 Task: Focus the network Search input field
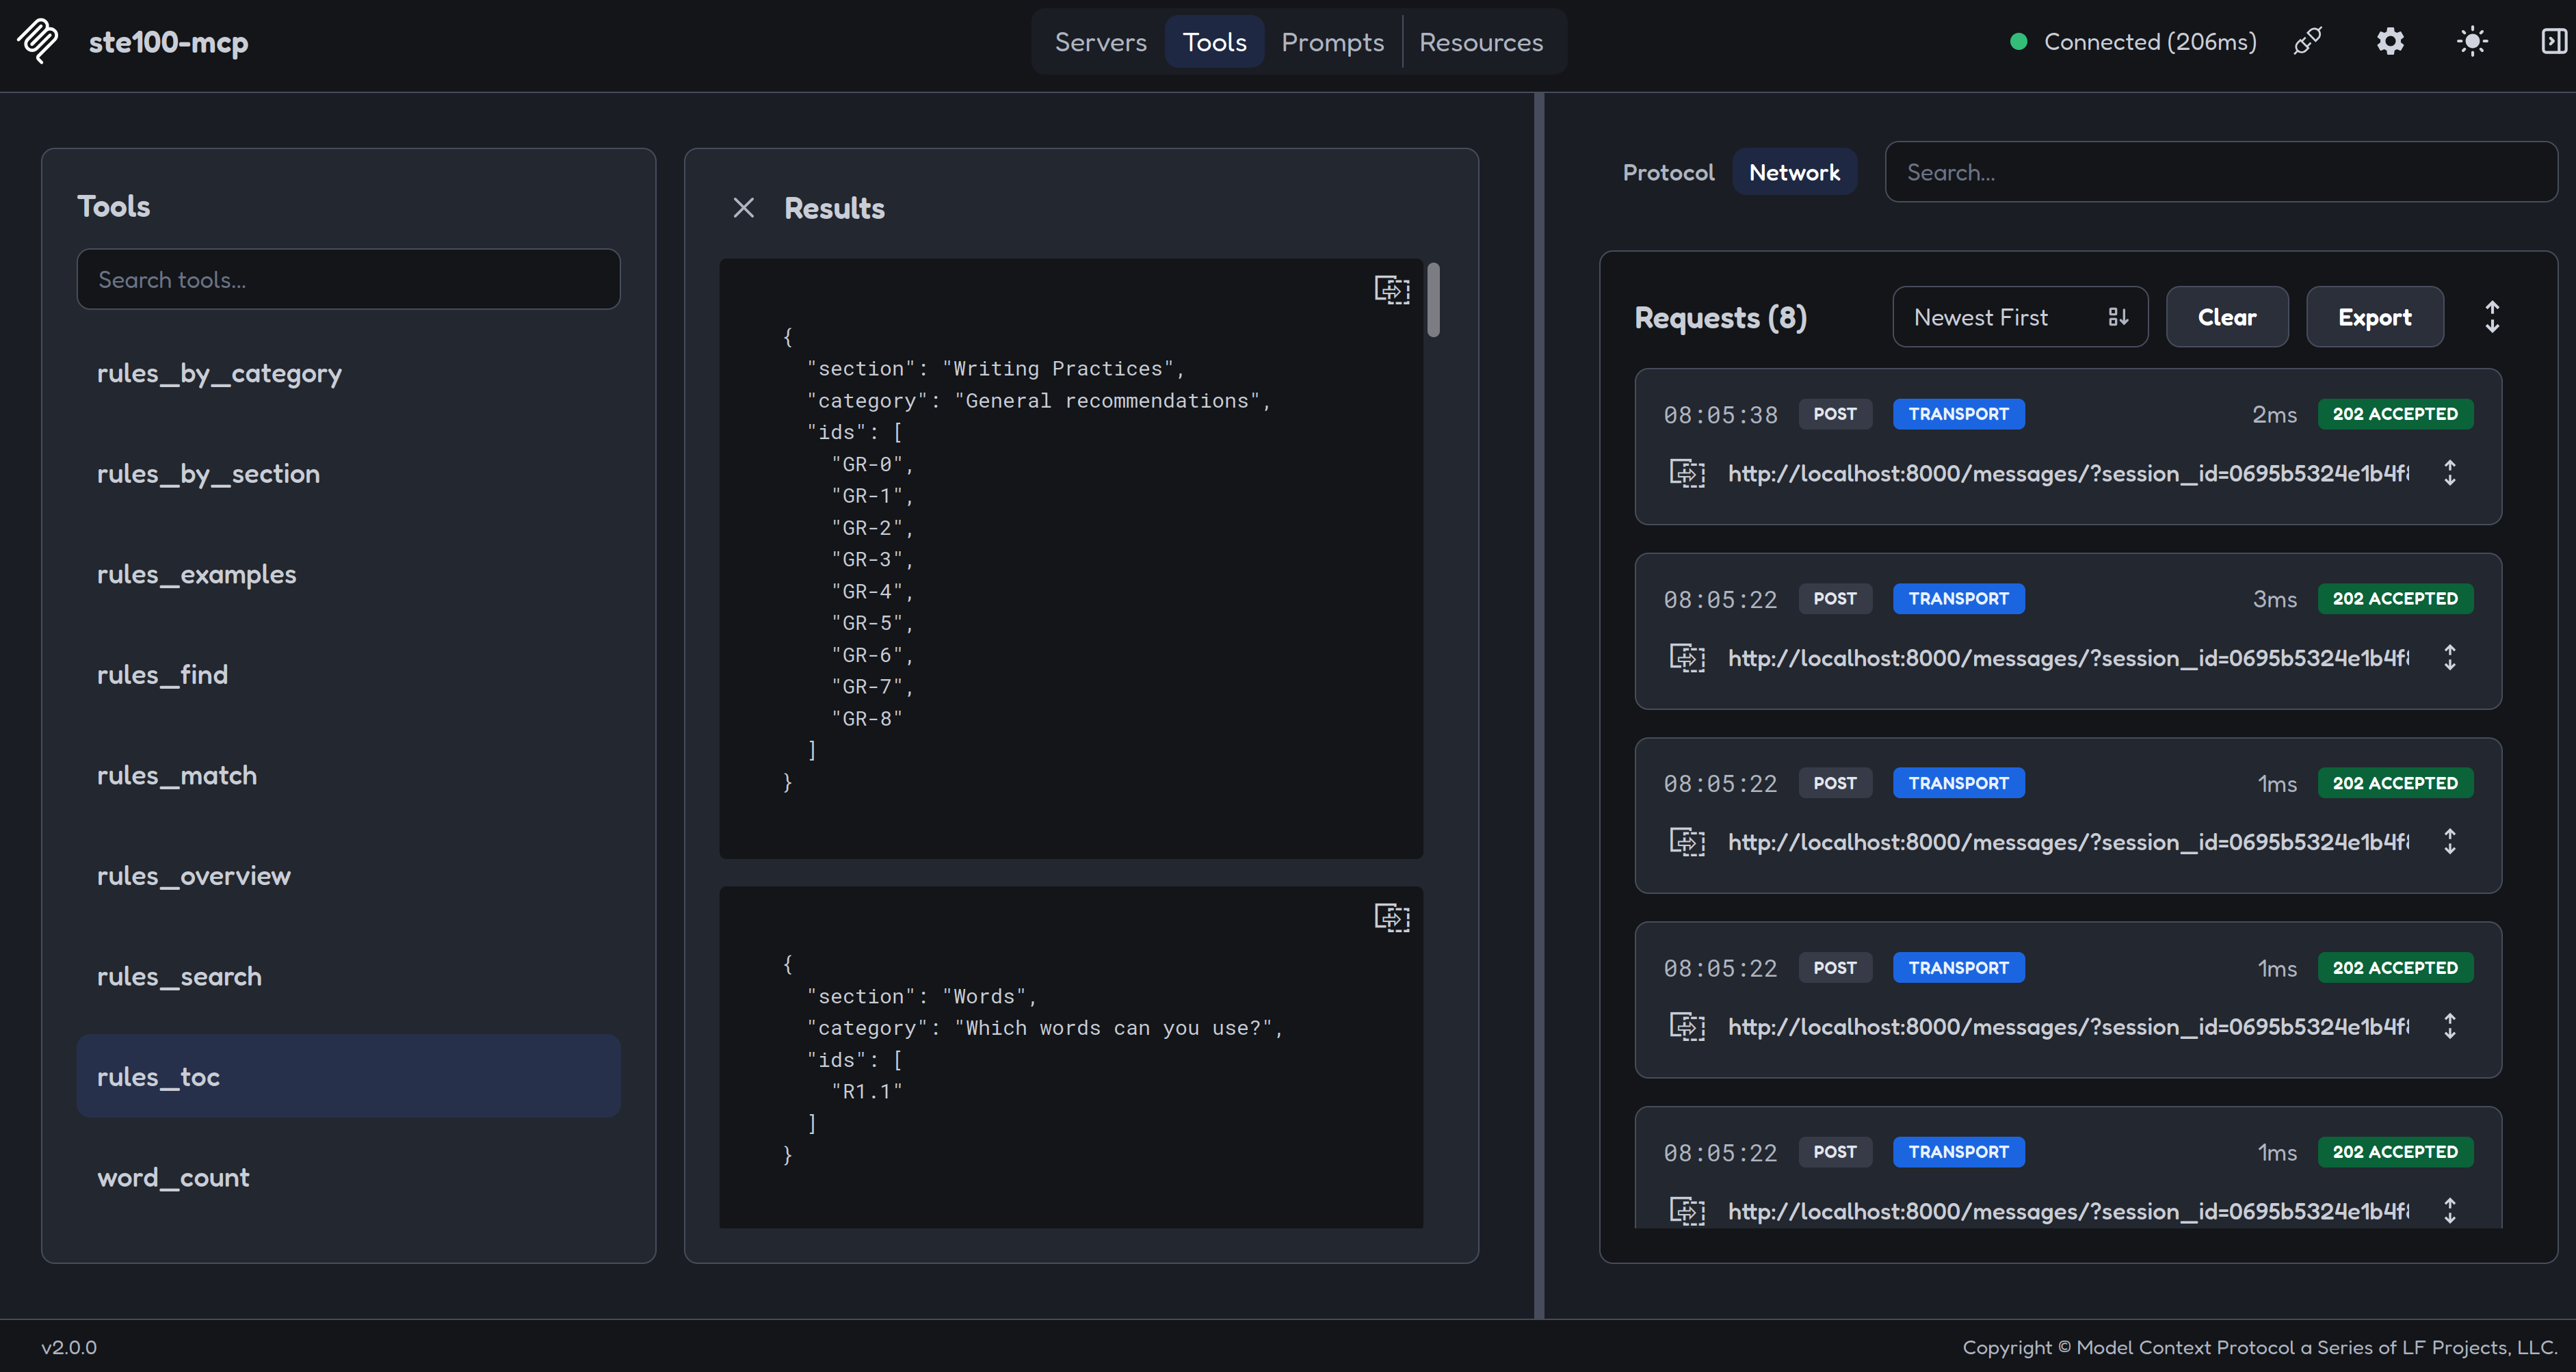point(2221,172)
